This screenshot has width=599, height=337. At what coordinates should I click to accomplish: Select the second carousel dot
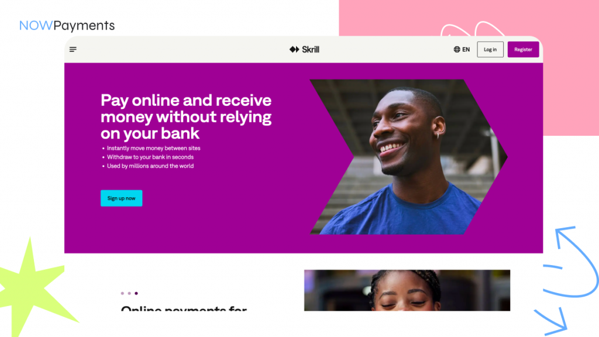point(129,293)
